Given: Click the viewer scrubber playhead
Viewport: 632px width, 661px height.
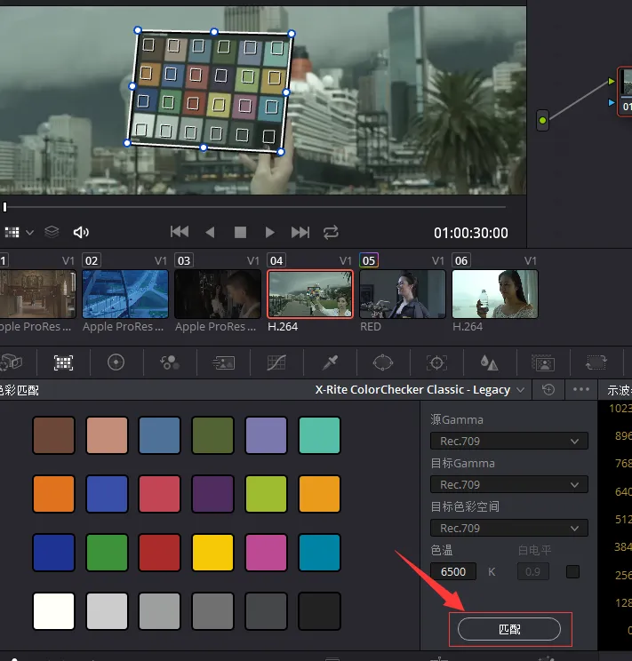Looking at the screenshot, I should coord(5,207).
